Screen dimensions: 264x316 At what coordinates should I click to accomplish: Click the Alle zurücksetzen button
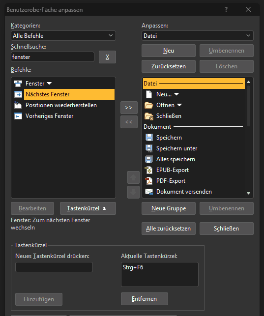pyautogui.click(x=169, y=229)
